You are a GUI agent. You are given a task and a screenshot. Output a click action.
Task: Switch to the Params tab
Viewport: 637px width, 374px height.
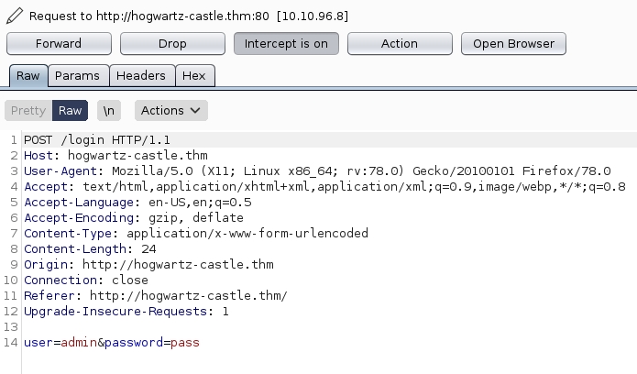coord(78,76)
